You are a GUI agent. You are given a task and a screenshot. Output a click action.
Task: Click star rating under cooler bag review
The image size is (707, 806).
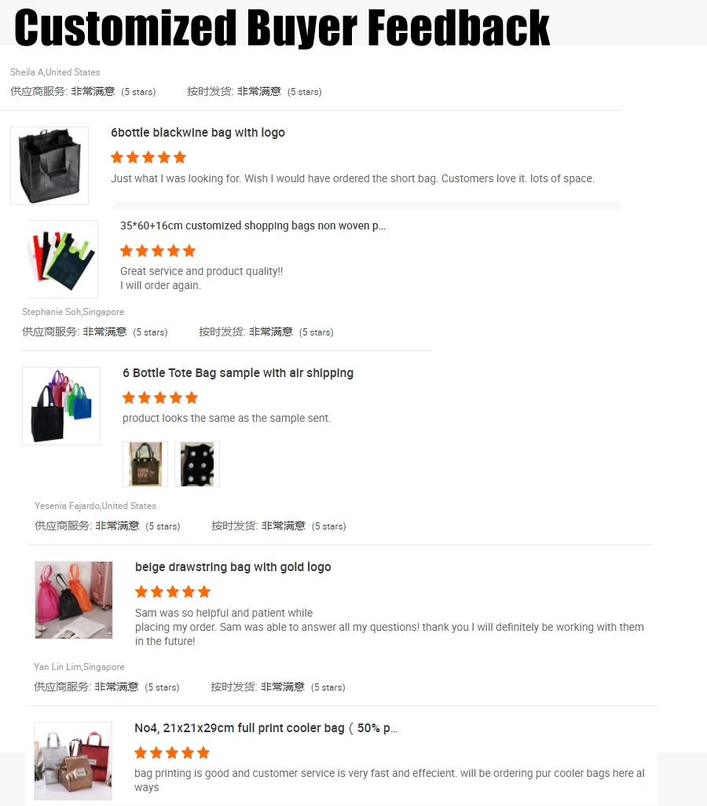click(172, 753)
